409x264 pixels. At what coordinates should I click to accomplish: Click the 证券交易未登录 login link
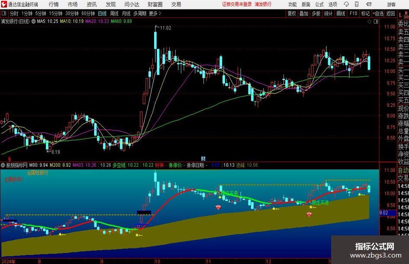click(x=237, y=4)
